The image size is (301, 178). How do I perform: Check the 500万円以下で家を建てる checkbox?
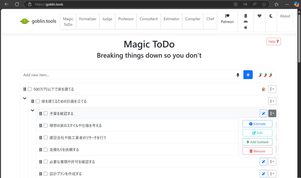[30, 89]
